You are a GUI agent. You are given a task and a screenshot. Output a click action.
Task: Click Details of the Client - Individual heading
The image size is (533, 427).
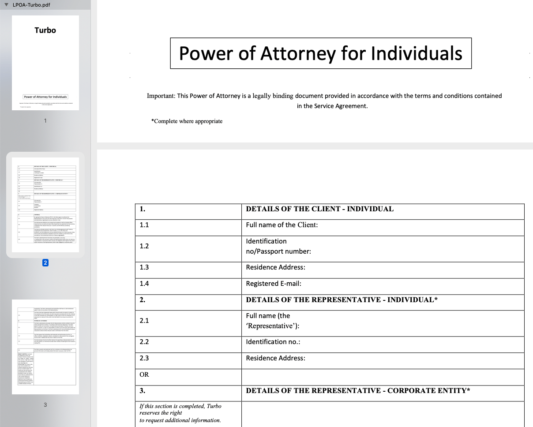pyautogui.click(x=319, y=209)
